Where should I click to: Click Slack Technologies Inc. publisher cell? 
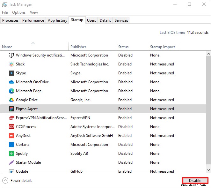[90, 64]
